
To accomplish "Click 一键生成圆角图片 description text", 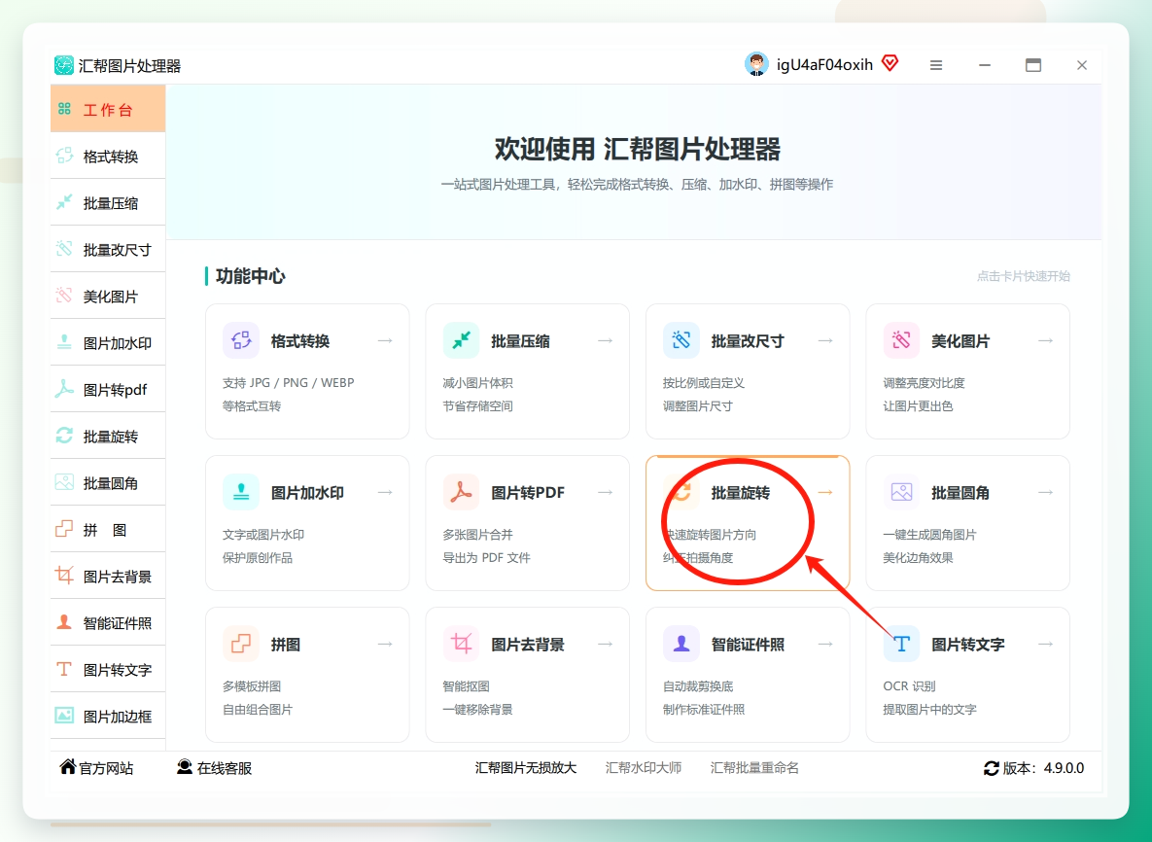I will (929, 535).
